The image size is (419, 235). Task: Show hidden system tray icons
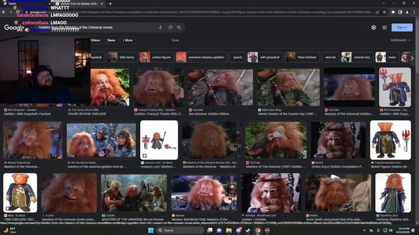click(364, 230)
